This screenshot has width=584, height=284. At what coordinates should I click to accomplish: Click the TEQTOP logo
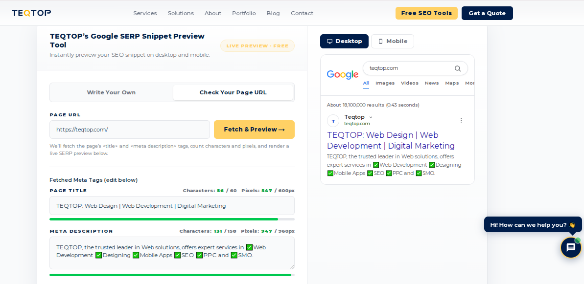tap(31, 13)
